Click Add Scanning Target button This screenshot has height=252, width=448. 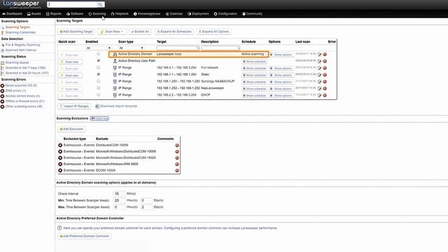[76, 31]
